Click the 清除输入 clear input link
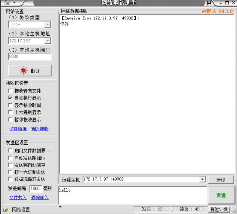 (x=40, y=197)
